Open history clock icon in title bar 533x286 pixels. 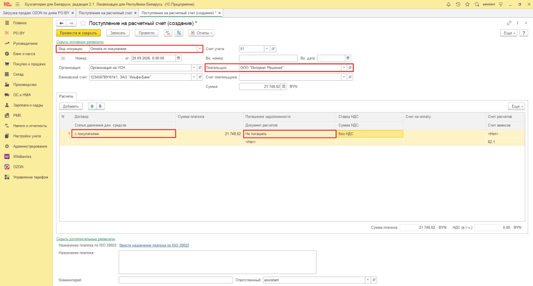pos(458,4)
